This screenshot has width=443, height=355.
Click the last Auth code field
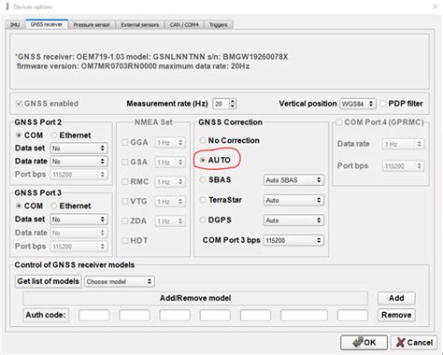(352, 315)
